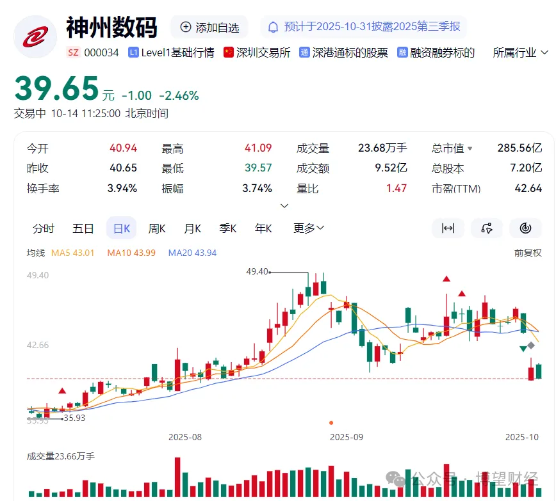Click the SZ market badge
This screenshot has width=556, height=501.
click(x=73, y=53)
